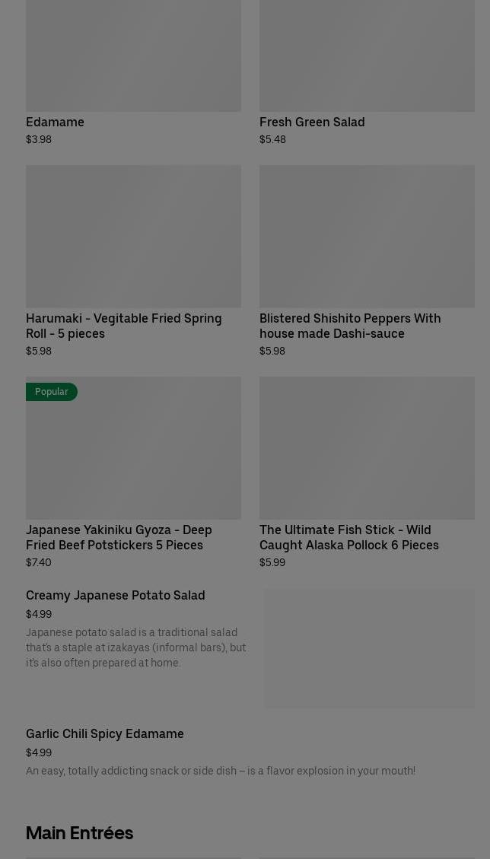Image resolution: width=490 pixels, height=859 pixels.
Task: Open the Blistered Shishito Peppers photo
Action: [367, 236]
